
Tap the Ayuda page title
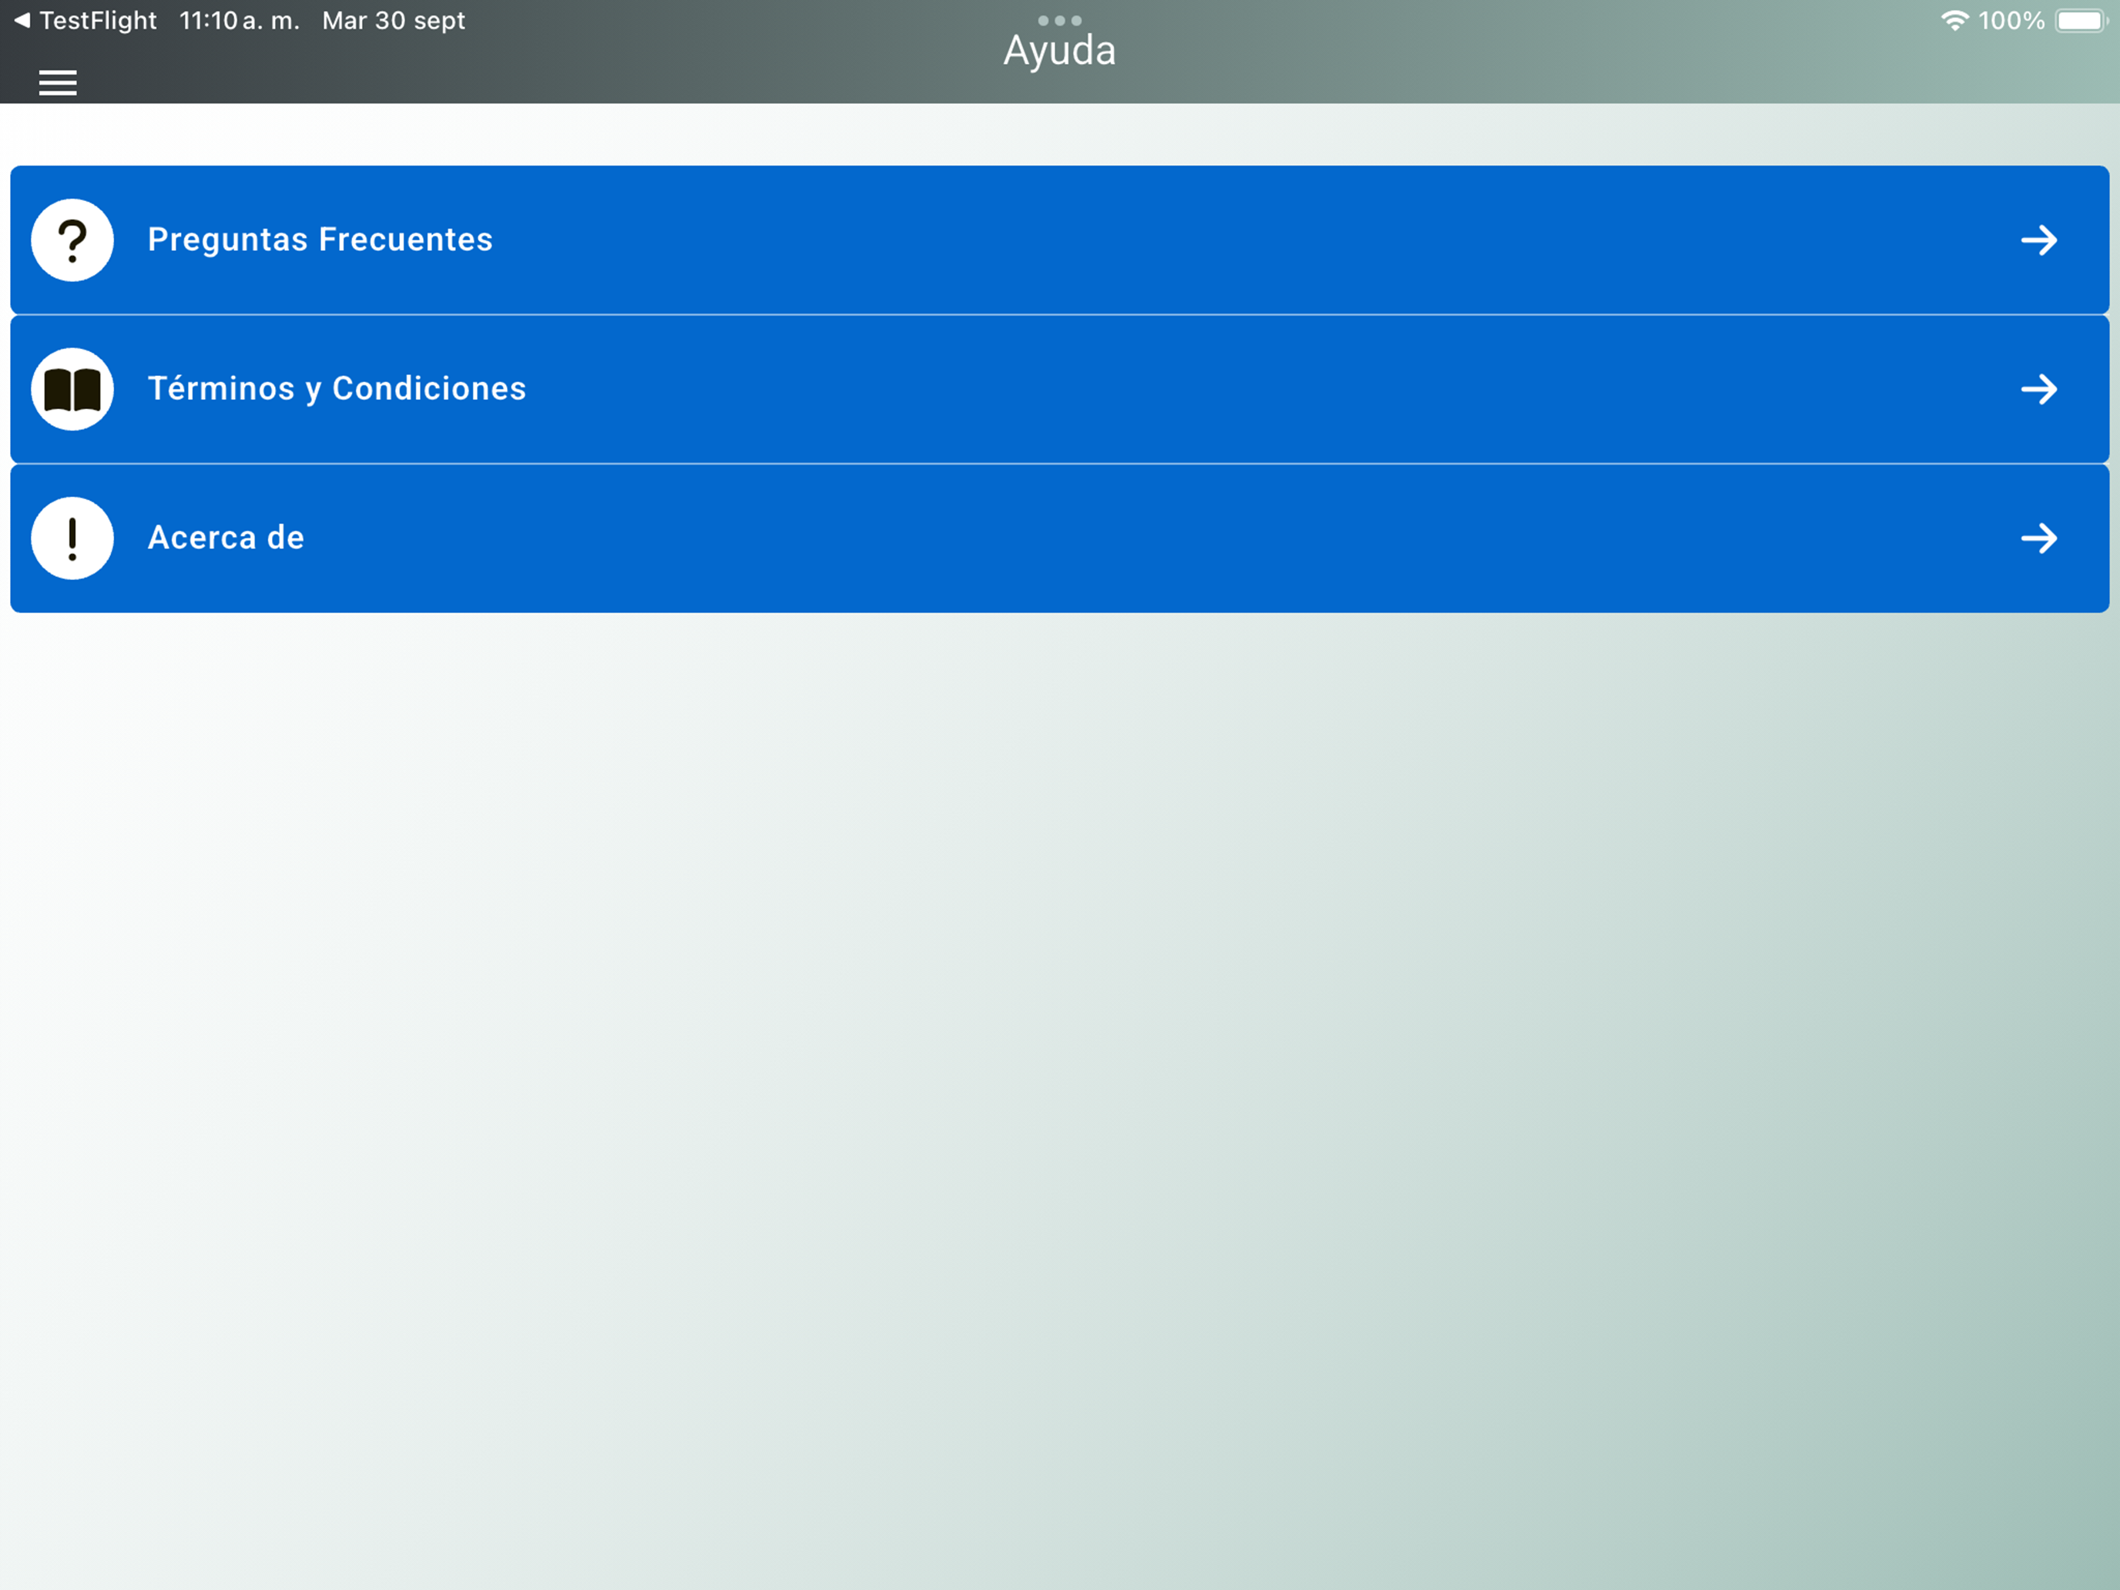1060,51
